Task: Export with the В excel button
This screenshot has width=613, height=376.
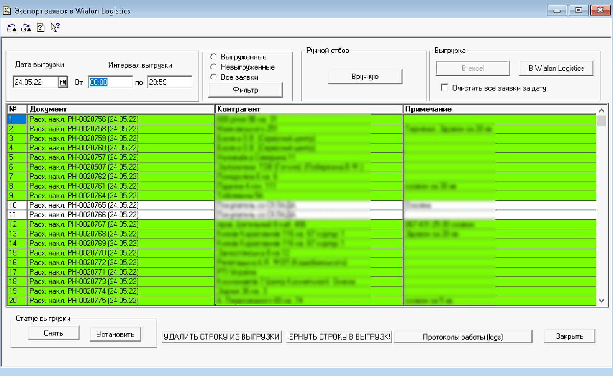Action: coord(473,68)
